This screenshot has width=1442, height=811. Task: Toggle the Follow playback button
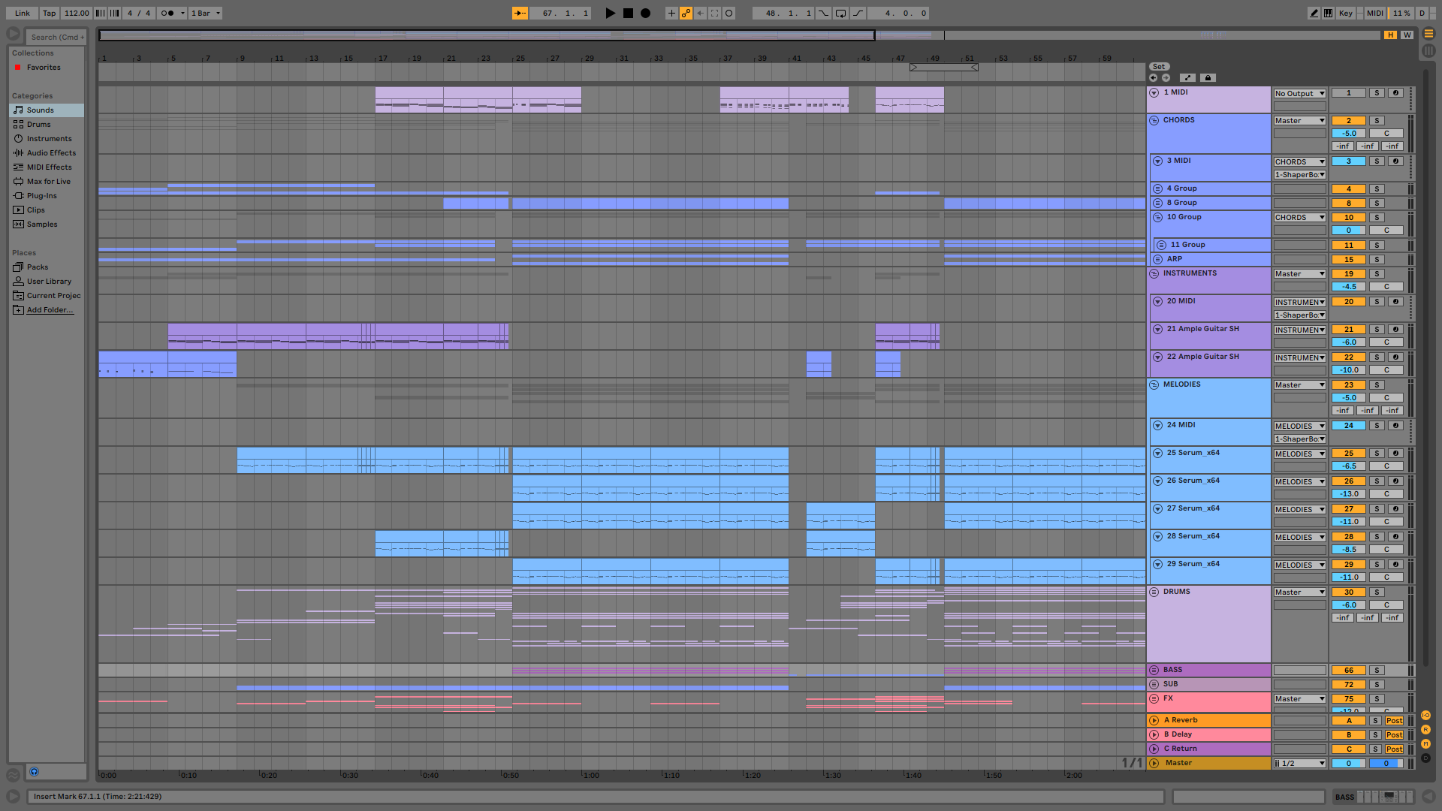(520, 13)
